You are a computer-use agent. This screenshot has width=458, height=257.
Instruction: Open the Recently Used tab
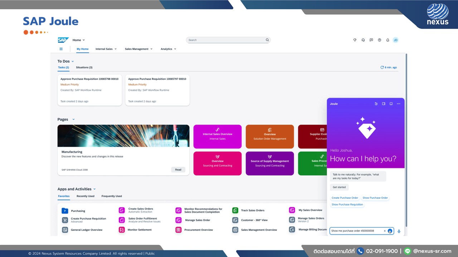pos(85,196)
